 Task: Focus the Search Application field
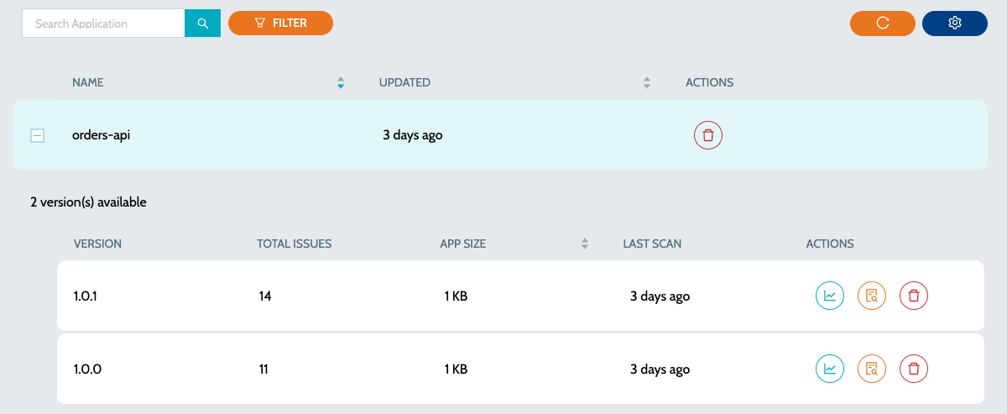[x=103, y=24]
